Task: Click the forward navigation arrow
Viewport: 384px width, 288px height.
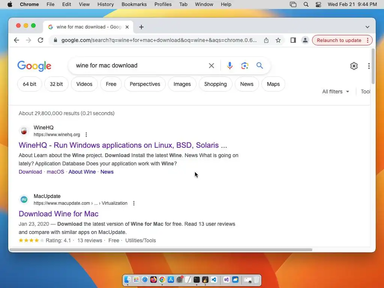Action: click(28, 40)
